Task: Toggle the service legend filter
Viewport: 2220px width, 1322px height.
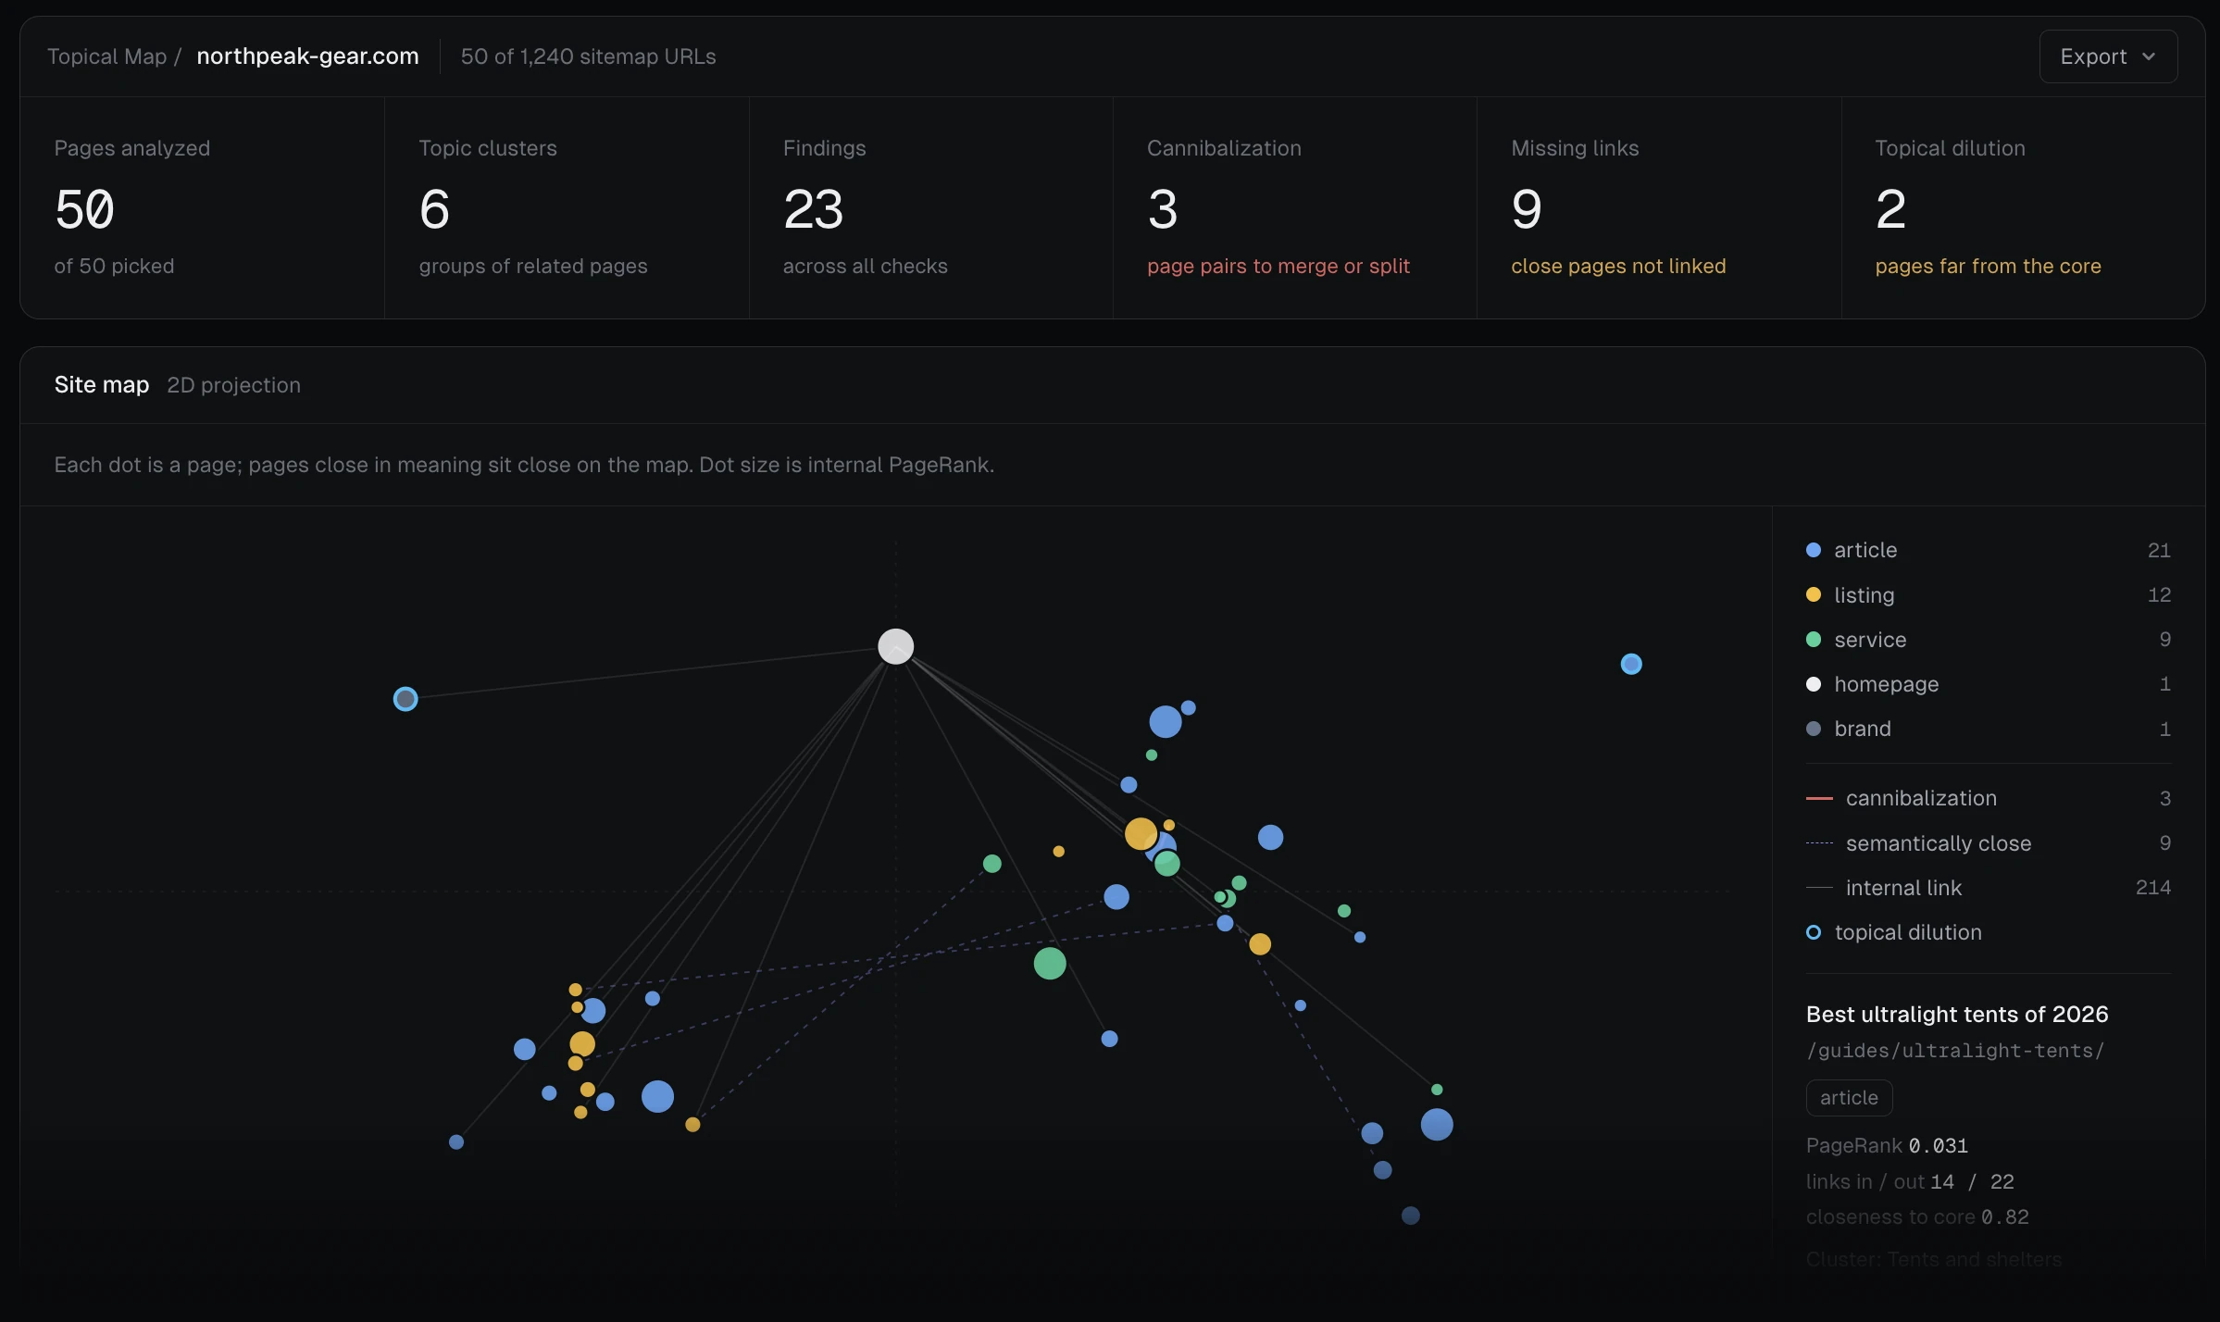Action: [x=1988, y=639]
